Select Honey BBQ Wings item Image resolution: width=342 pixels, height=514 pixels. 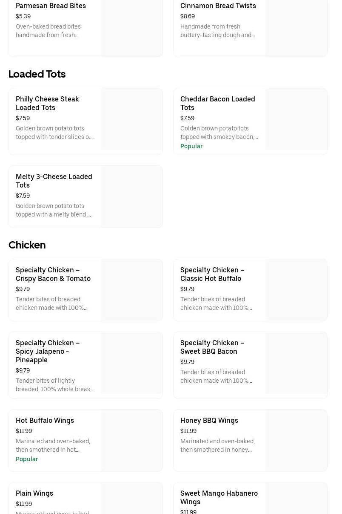click(209, 420)
